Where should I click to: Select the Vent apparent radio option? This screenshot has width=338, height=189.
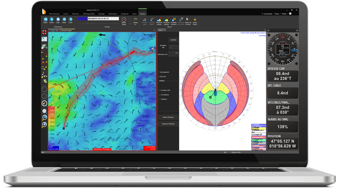(x=159, y=72)
